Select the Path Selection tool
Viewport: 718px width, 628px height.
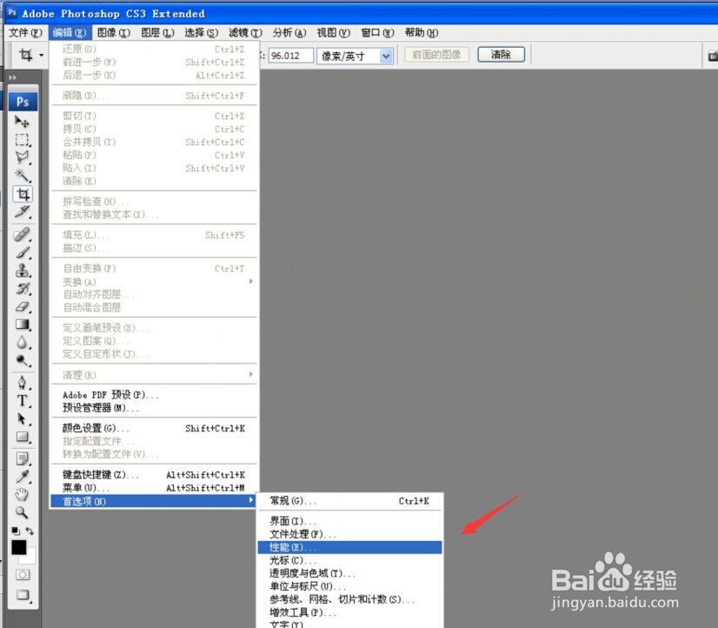point(22,418)
